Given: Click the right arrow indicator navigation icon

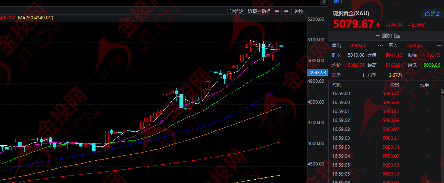Looking at the screenshot, I should [287, 11].
